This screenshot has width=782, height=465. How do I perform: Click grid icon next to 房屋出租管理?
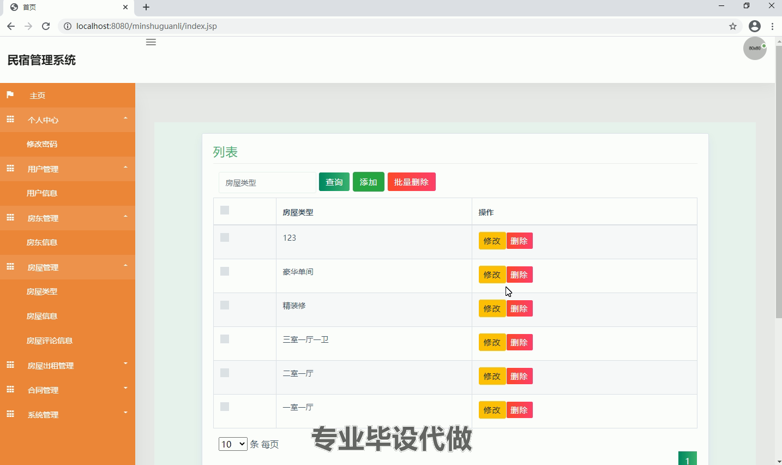(x=10, y=365)
